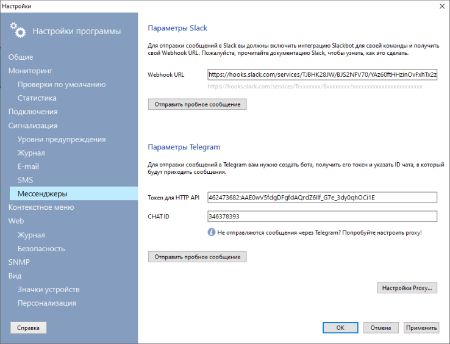Select Web in the sidebar
Screen dimensions: 450x344
[x=16, y=221]
